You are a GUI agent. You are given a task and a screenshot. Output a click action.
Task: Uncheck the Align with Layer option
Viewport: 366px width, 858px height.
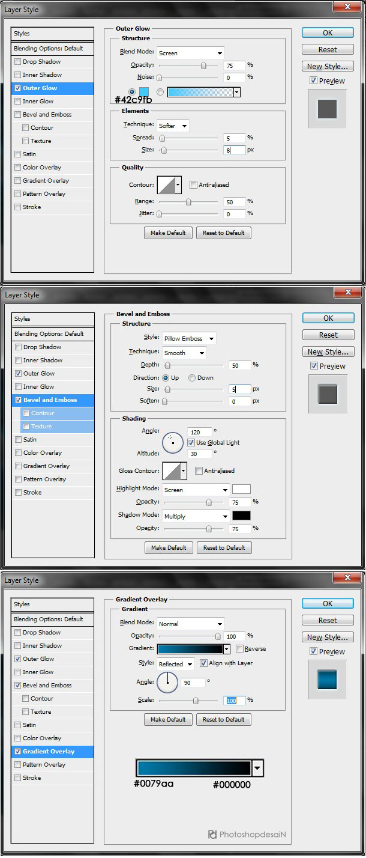point(203,663)
